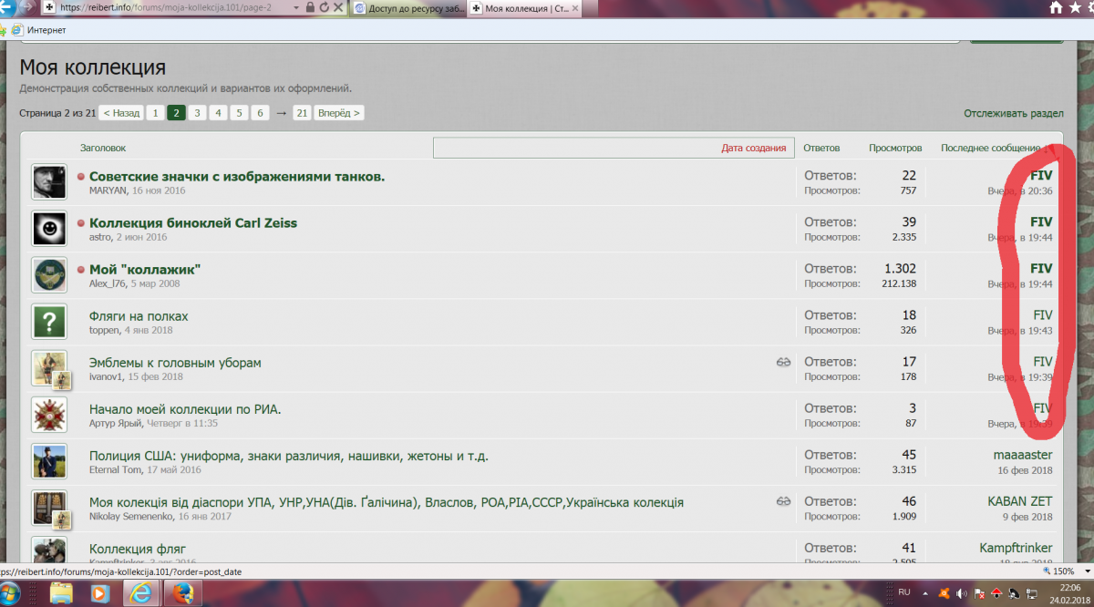Click the refresh icon in address bar
The width and height of the screenshot is (1094, 607).
tap(323, 7)
